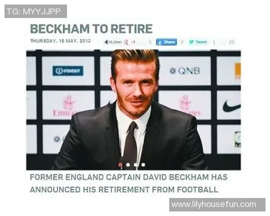270x216 pixels.
Task: Click the Tweet button
Action: tap(198, 42)
